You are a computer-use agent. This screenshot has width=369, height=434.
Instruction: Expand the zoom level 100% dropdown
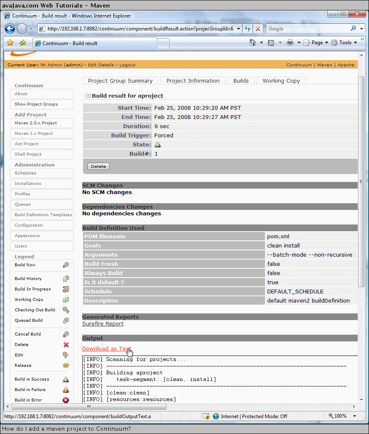(354, 416)
